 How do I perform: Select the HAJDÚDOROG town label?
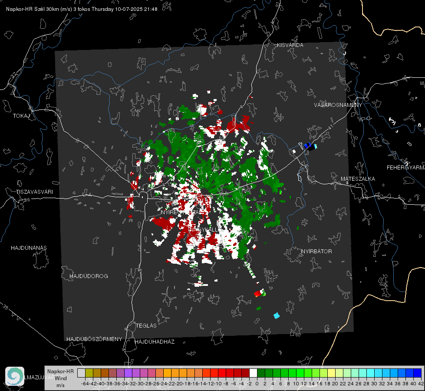tap(89, 276)
